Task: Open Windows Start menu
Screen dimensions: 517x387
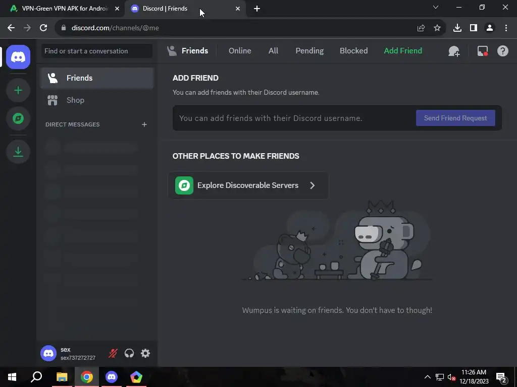Action: pos(12,377)
